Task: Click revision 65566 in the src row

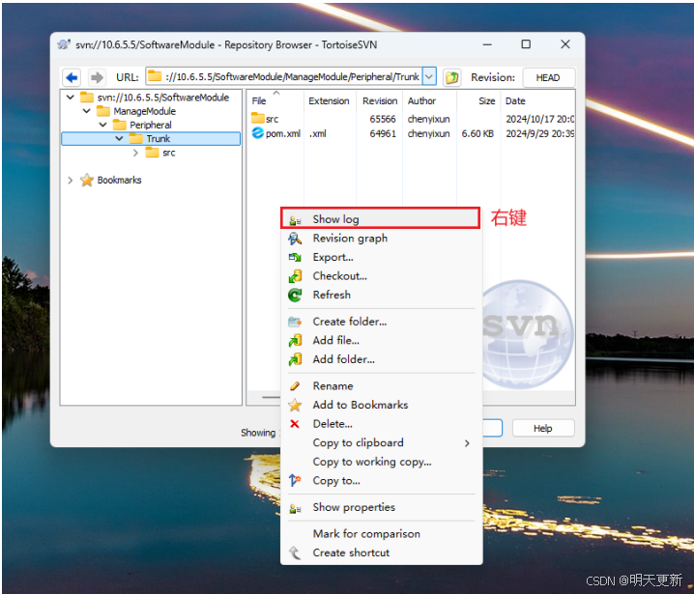Action: point(383,119)
